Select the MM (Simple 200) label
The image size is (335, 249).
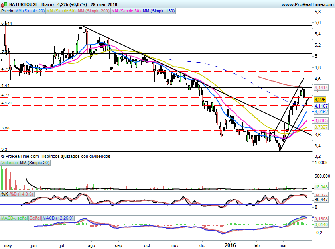tap(93, 11)
